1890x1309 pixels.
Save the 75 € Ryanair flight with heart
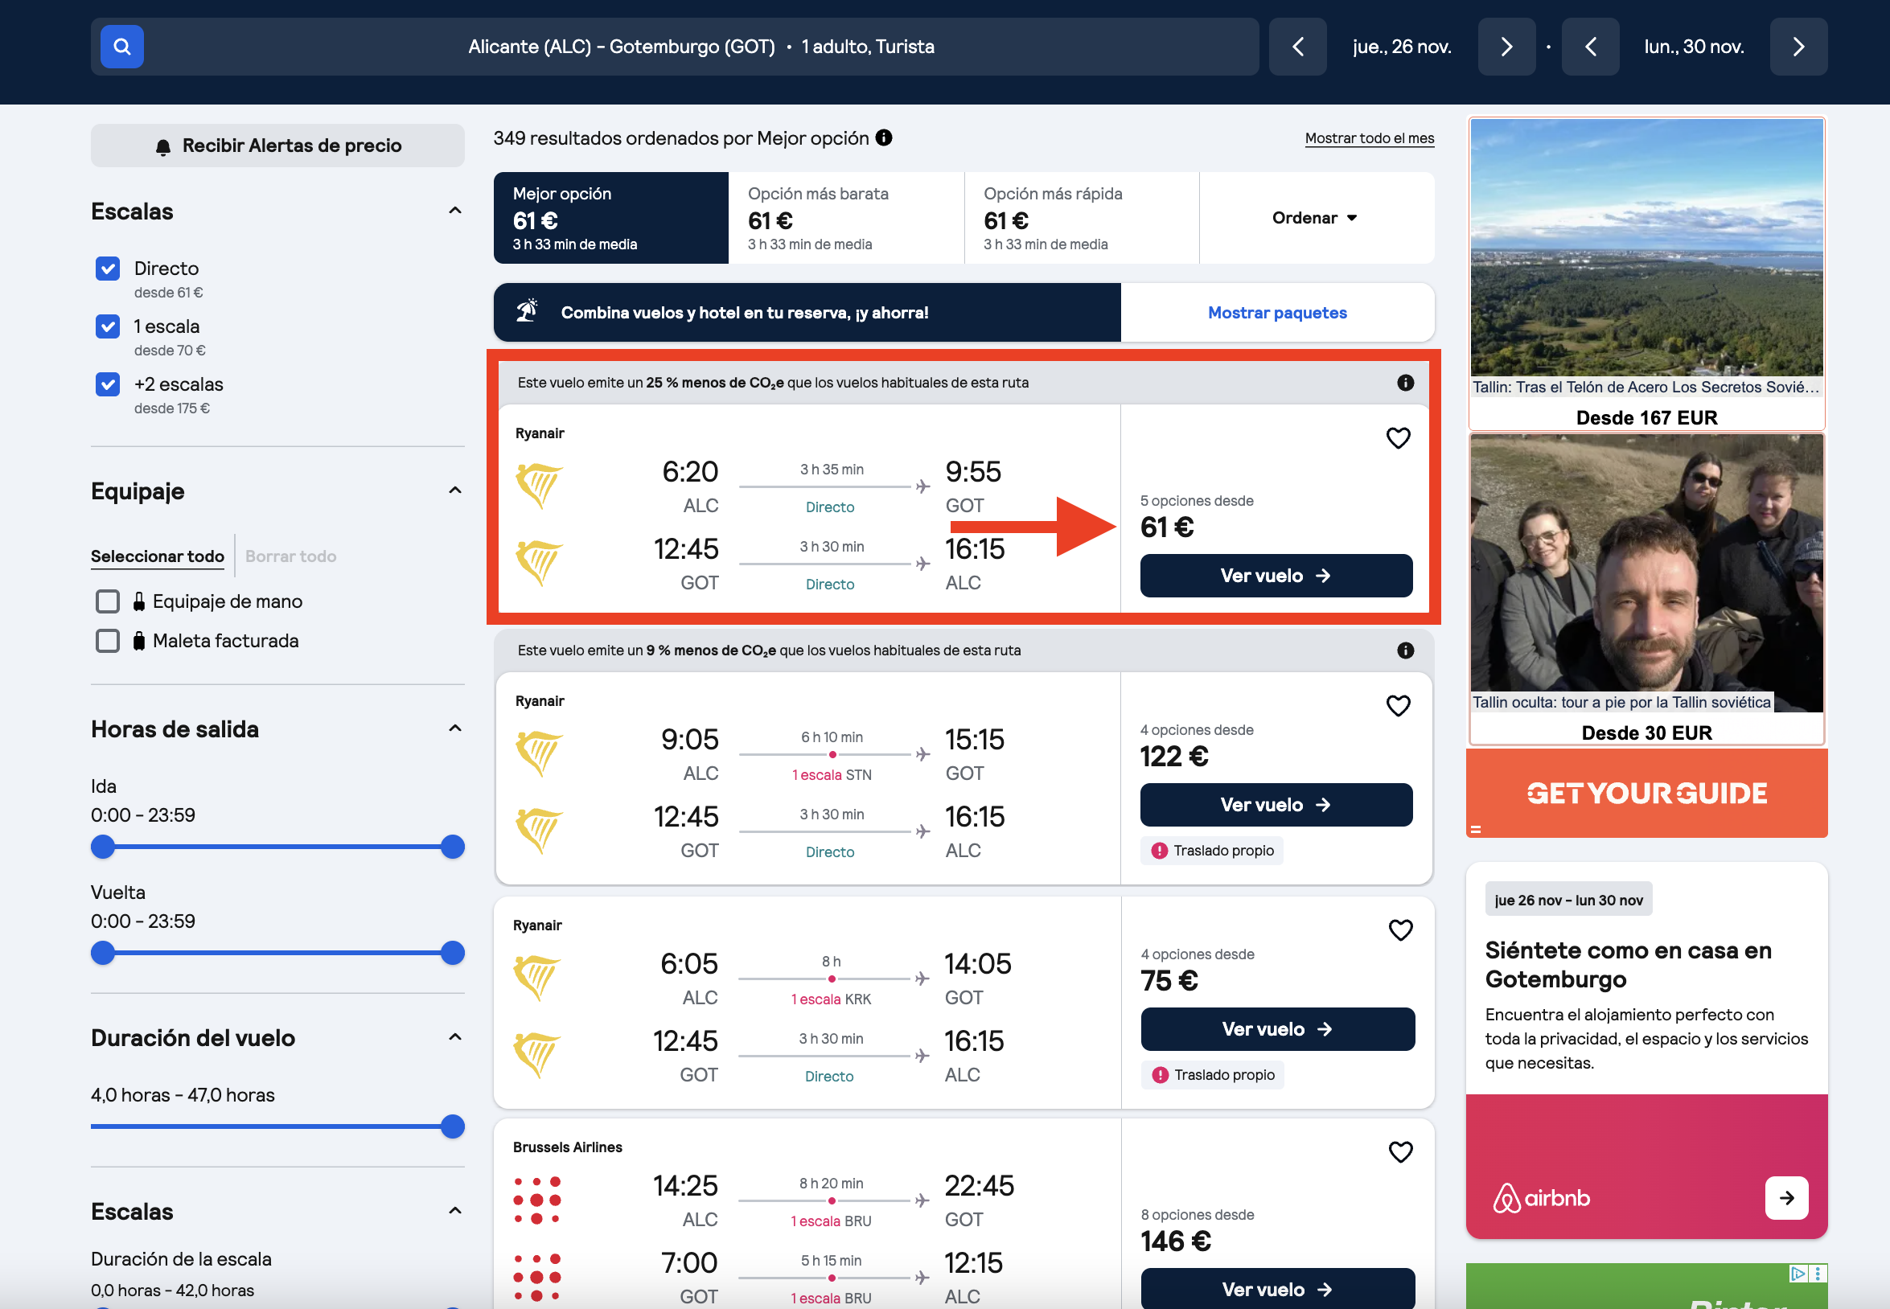pyautogui.click(x=1400, y=929)
